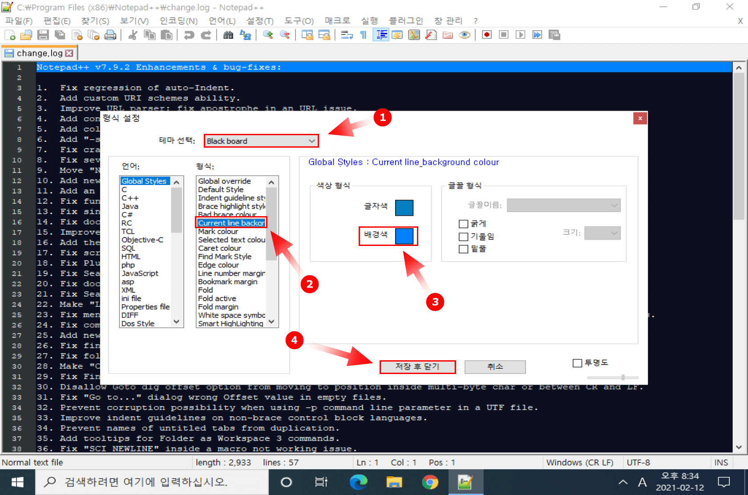Select 'Default Style' in the style list
748x495 pixels.
[221, 189]
